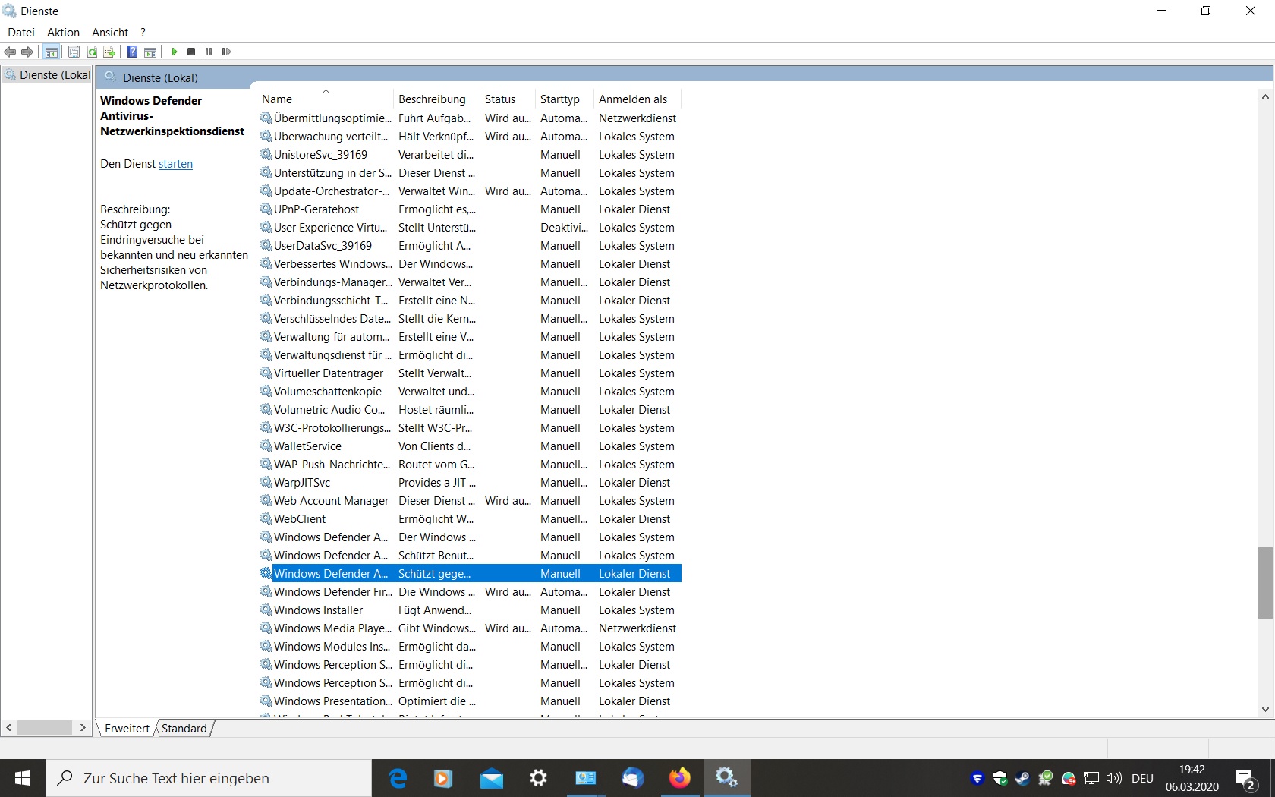Start the service with the green play icon

(175, 52)
